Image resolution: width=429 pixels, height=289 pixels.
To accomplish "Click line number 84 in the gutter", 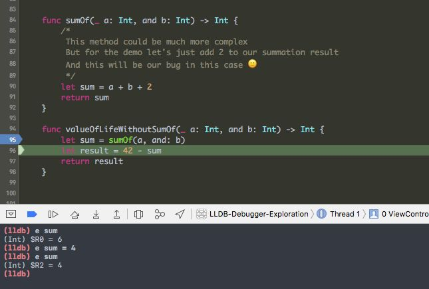I will point(13,20).
